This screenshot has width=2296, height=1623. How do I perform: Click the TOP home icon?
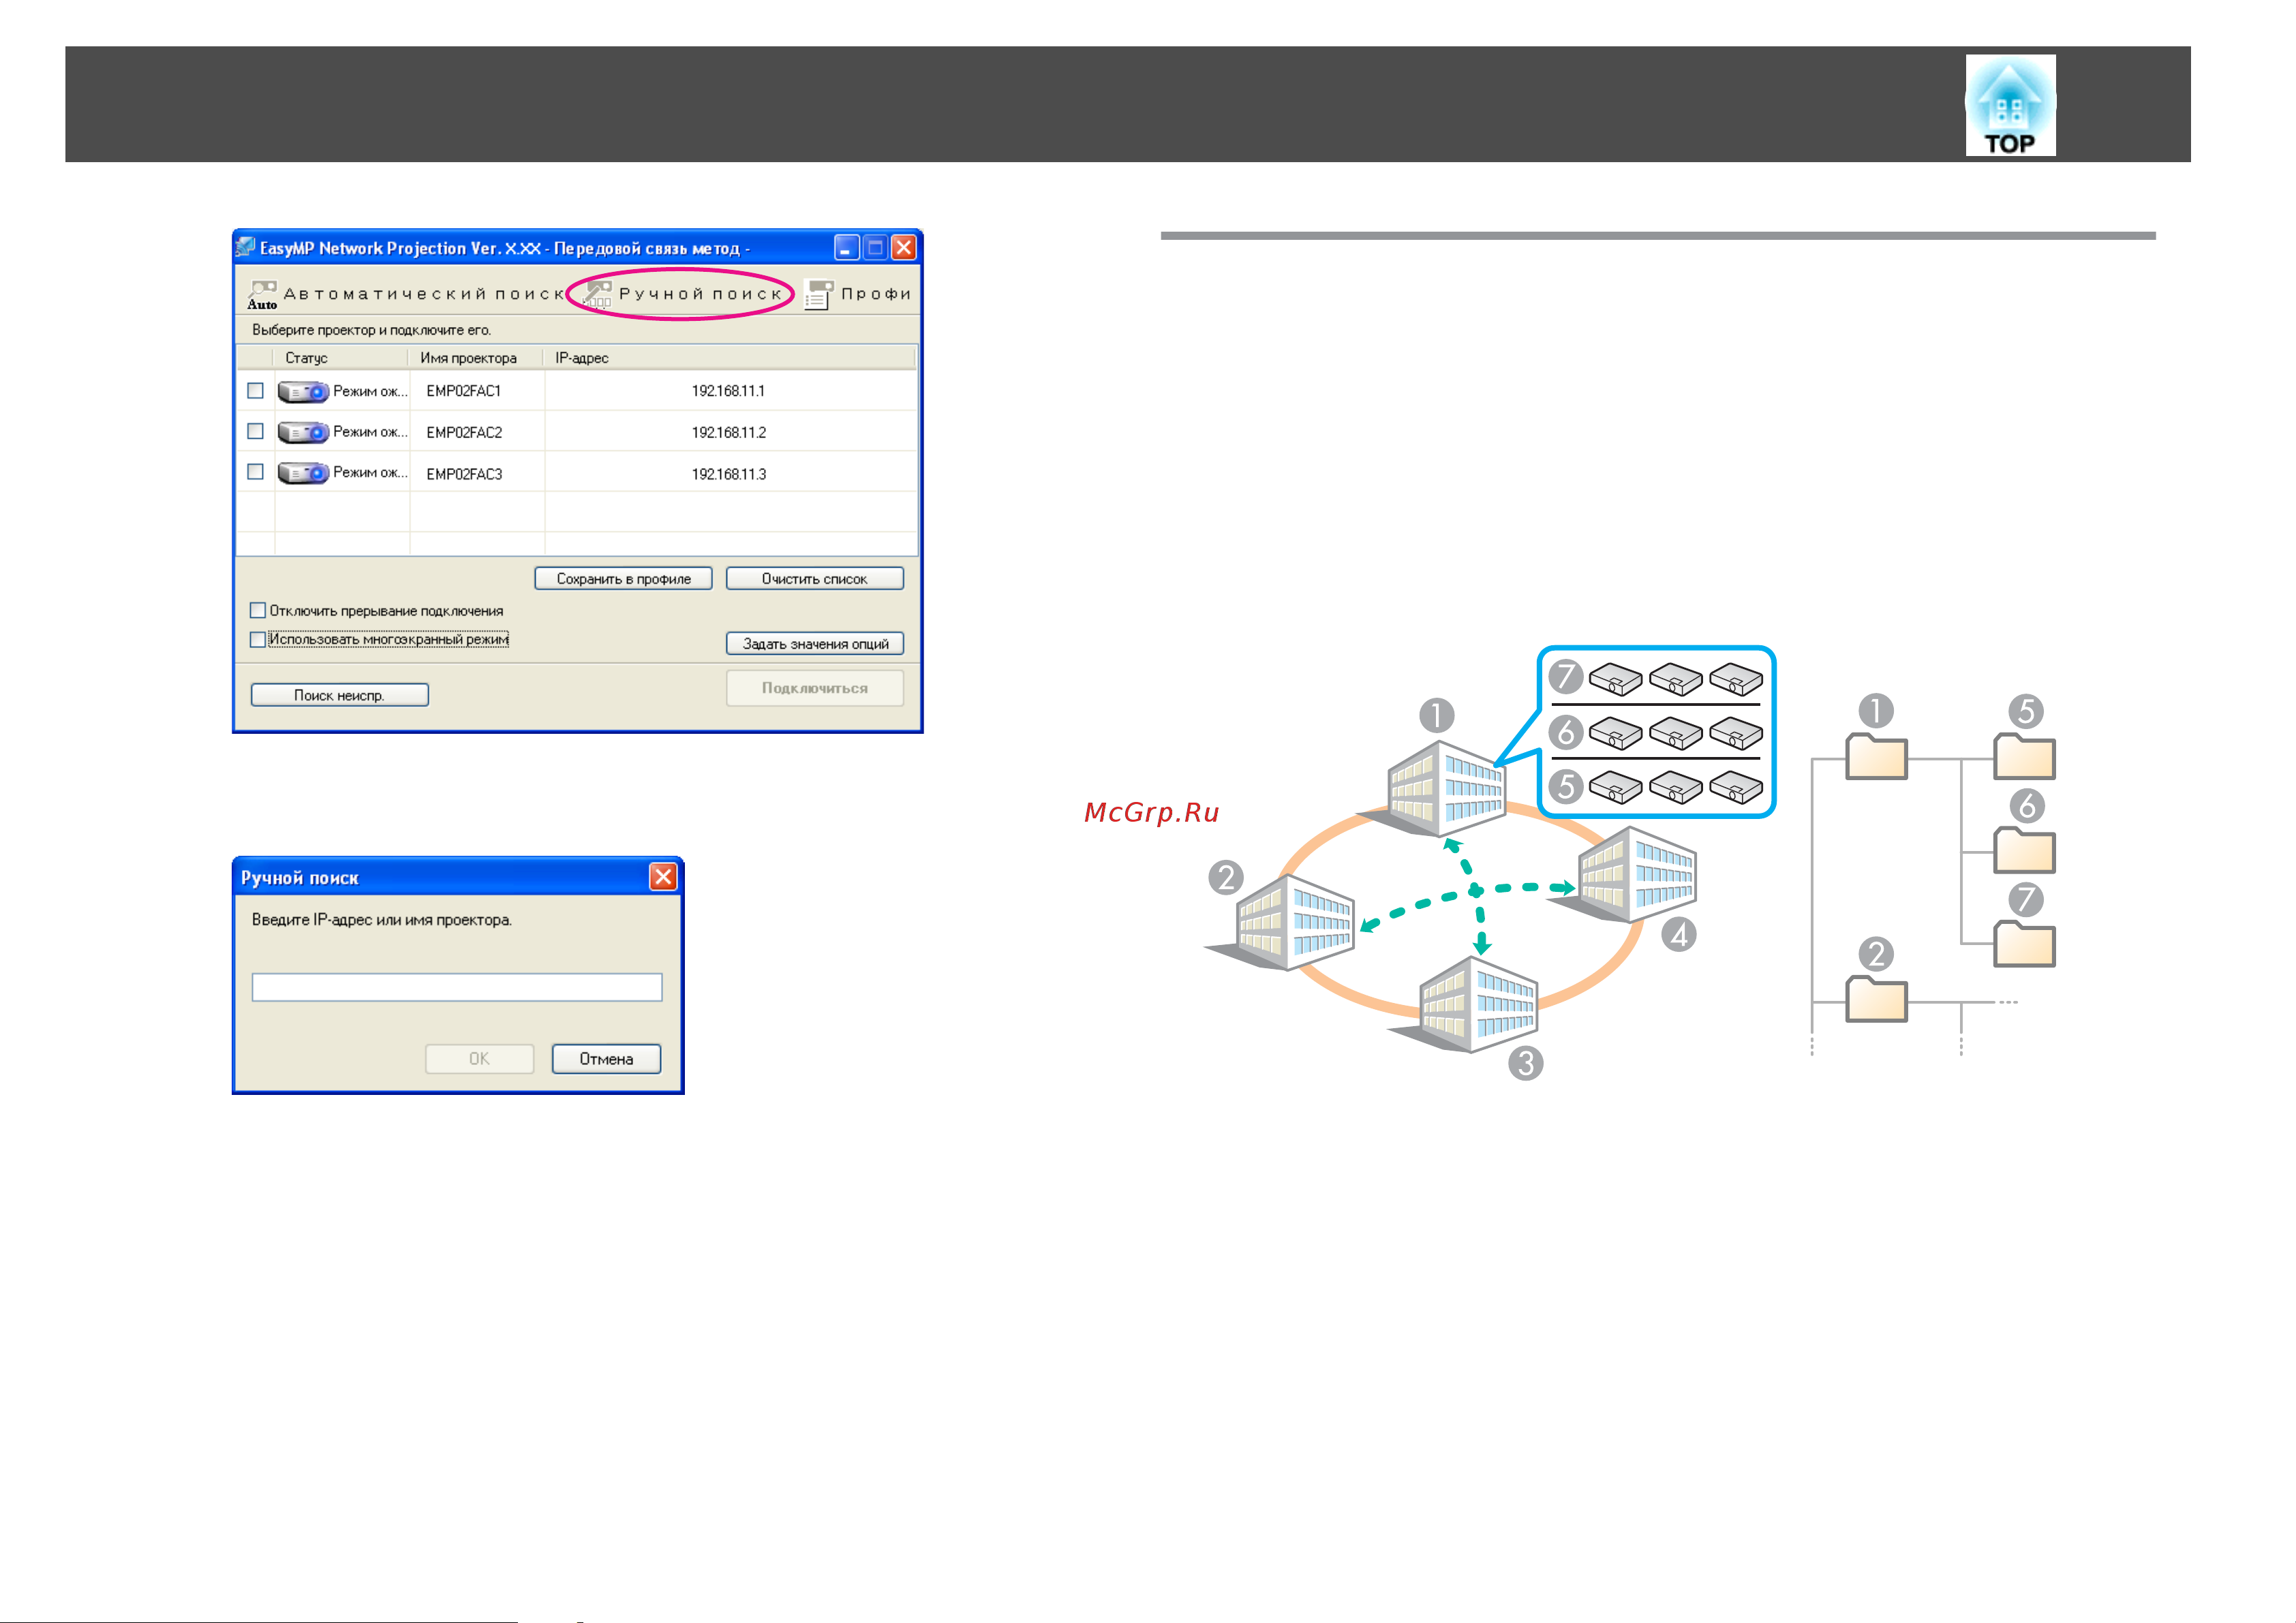coord(2010,105)
